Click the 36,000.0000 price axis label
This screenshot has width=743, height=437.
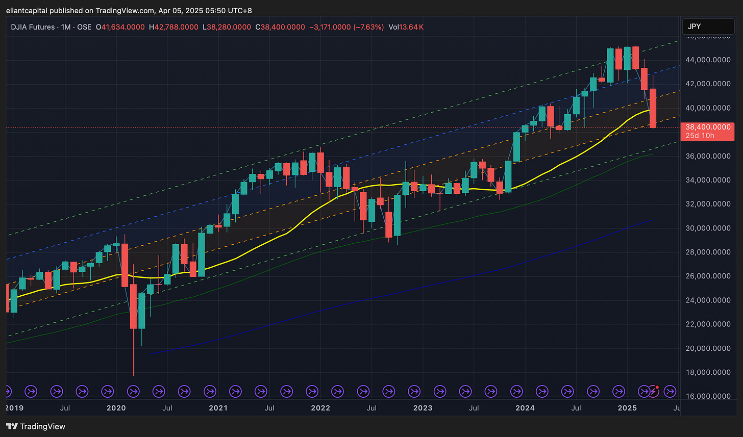click(708, 156)
